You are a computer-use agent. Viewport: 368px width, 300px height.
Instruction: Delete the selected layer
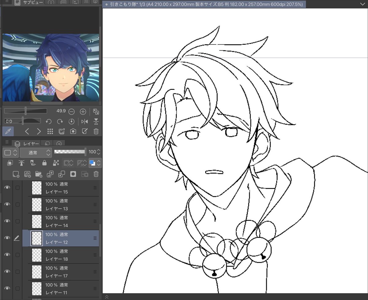(x=96, y=174)
